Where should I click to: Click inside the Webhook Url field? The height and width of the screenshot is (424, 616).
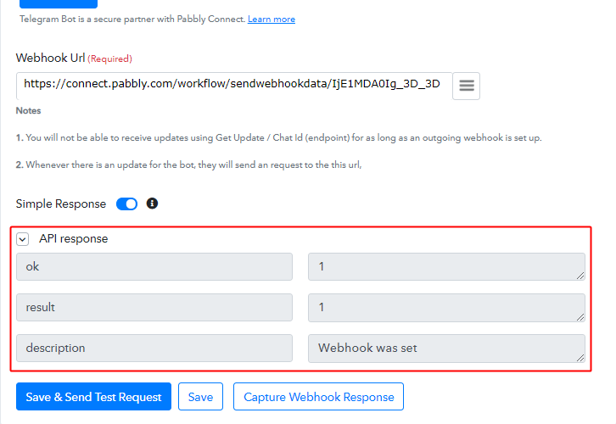tap(234, 86)
